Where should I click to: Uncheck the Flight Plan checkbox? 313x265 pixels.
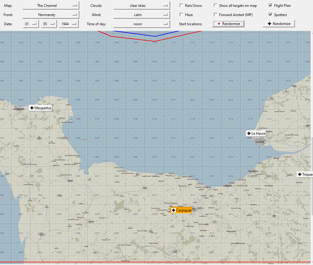pos(271,6)
